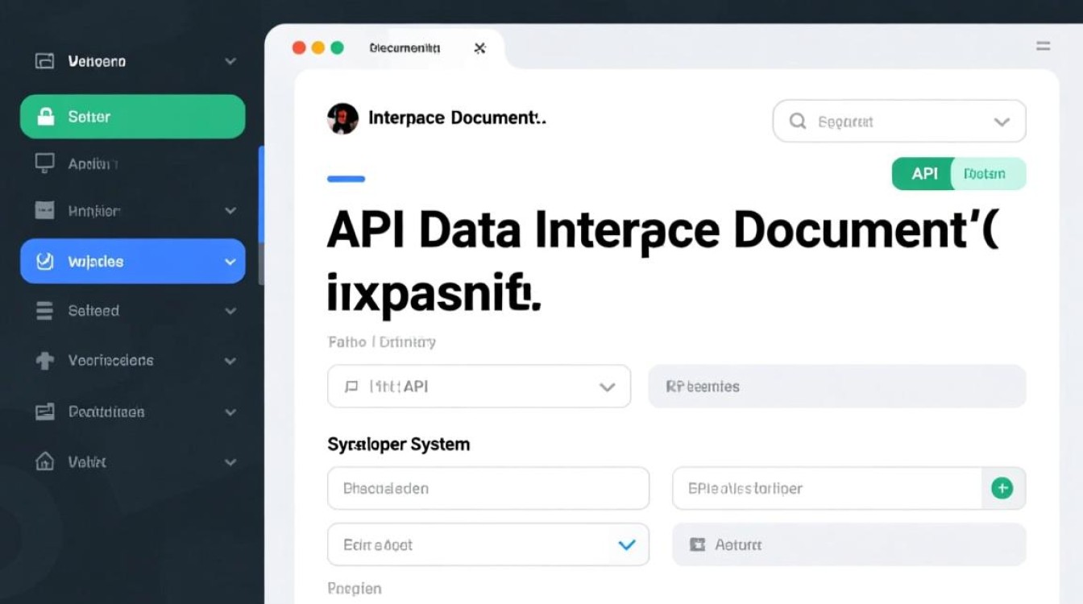Switch to the light green toggle segment
Screen dimensions: 1083x604
pos(987,174)
